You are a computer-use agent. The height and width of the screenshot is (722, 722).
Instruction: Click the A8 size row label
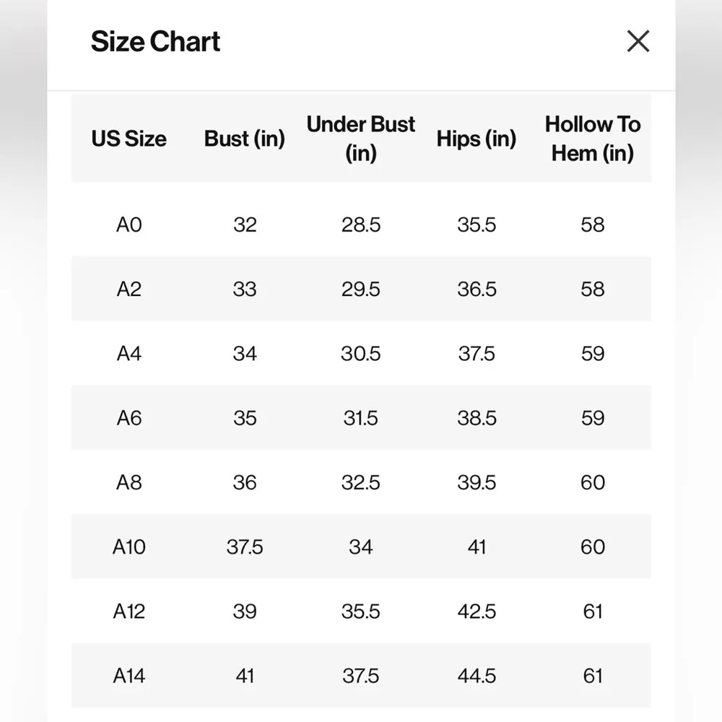coord(129,482)
